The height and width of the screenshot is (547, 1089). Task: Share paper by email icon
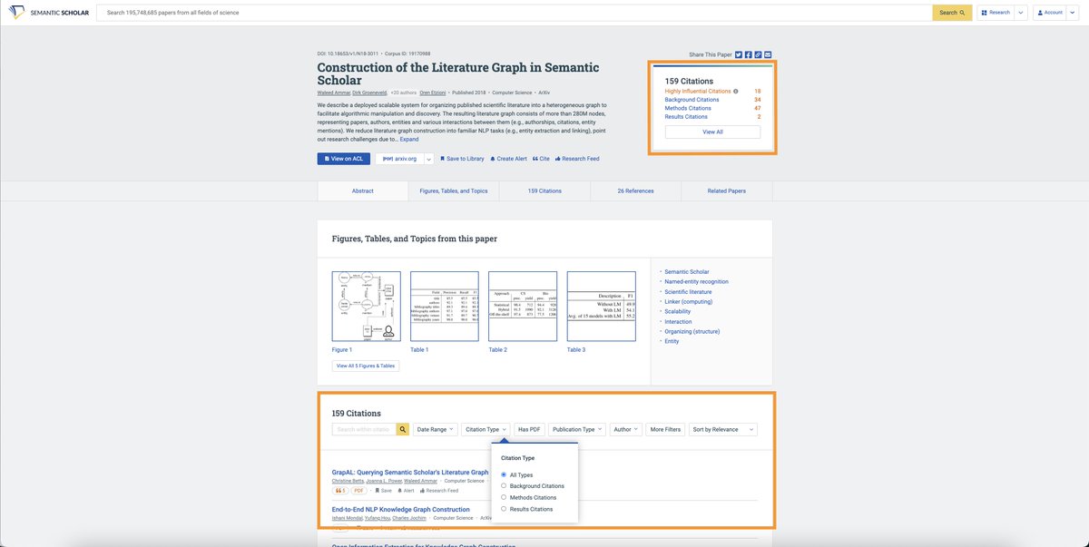click(769, 54)
